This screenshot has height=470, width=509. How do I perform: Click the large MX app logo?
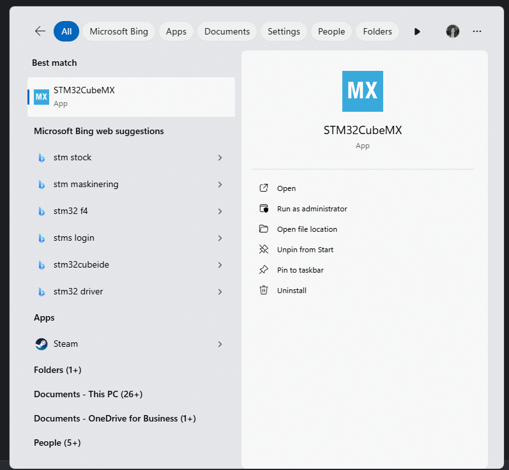tap(363, 91)
